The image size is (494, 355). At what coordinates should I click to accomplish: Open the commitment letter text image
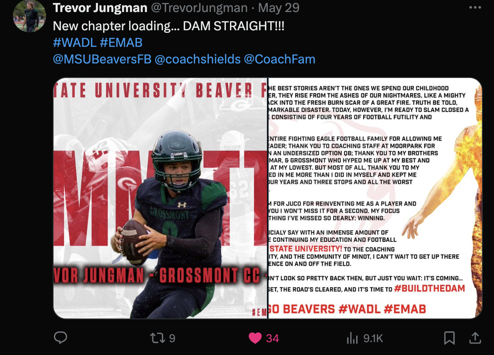tap(375, 198)
